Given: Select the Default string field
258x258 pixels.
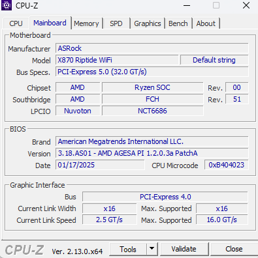Looking at the screenshot, I should coord(214,60).
